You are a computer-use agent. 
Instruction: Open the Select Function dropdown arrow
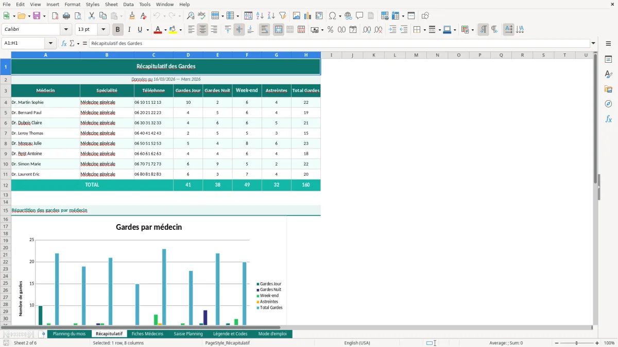coord(78,43)
